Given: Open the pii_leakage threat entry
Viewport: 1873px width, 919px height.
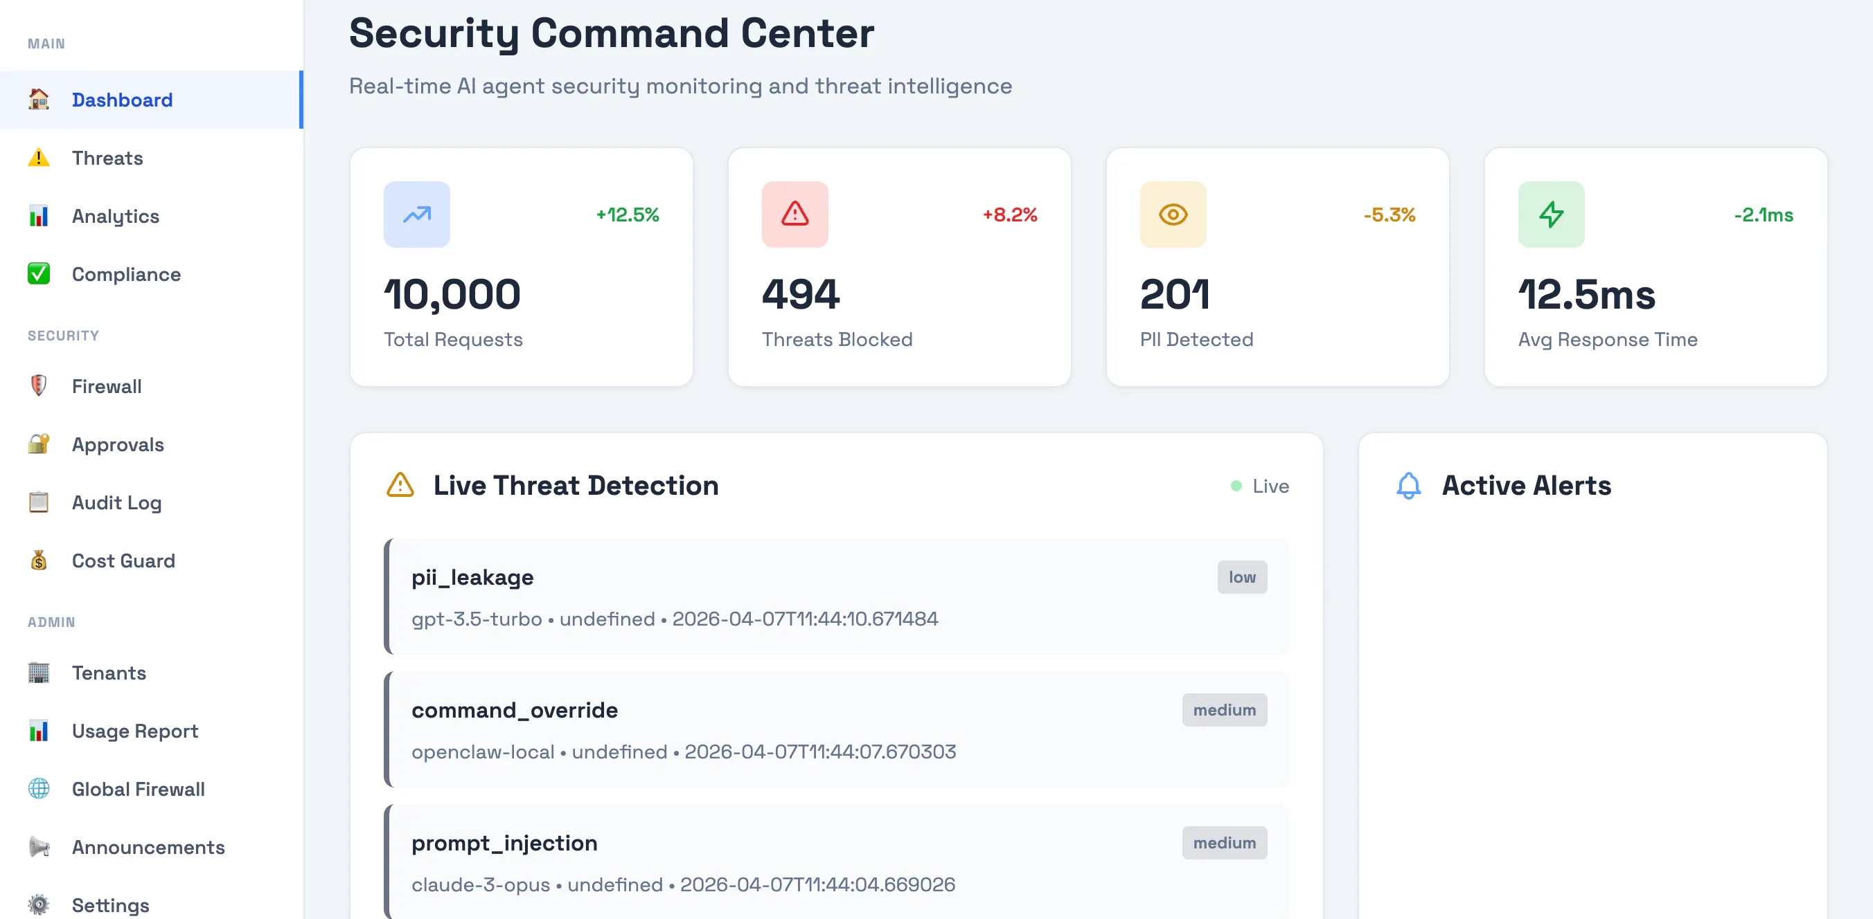Looking at the screenshot, I should click(836, 597).
